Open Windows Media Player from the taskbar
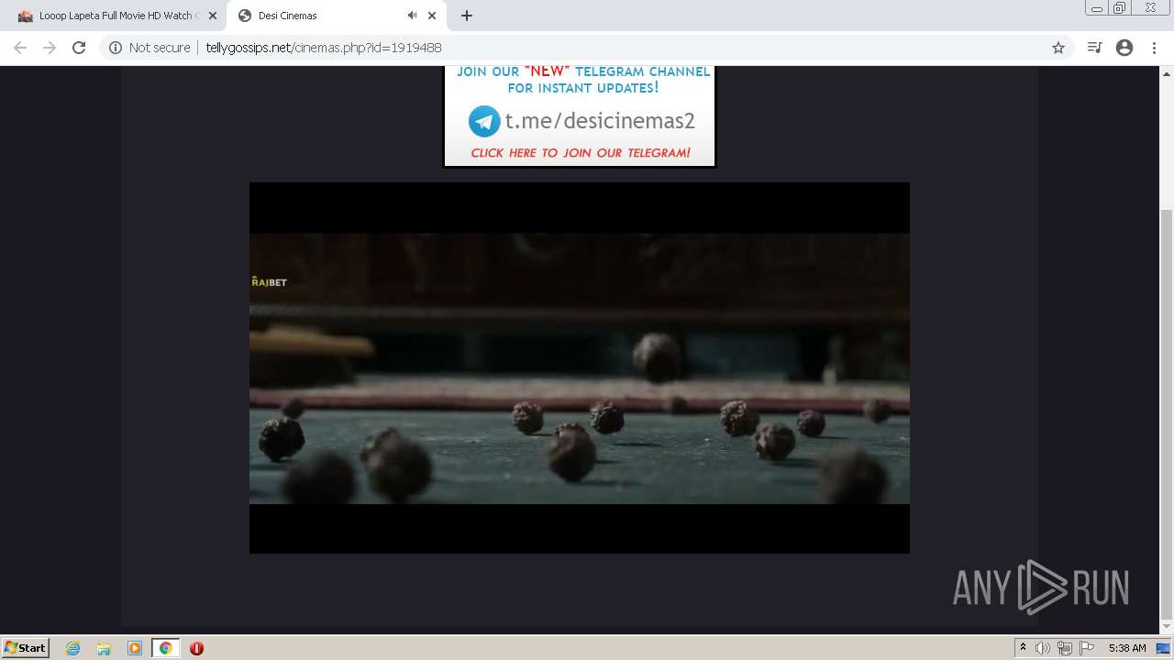Screen dimensions: 1174x660 pyautogui.click(x=135, y=648)
